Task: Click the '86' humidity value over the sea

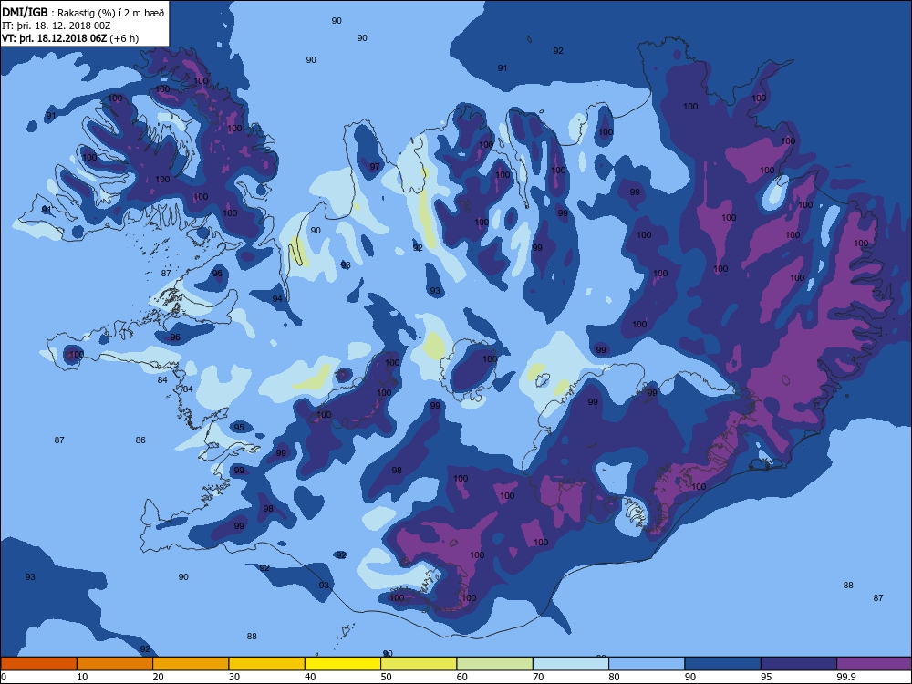Action: (140, 440)
